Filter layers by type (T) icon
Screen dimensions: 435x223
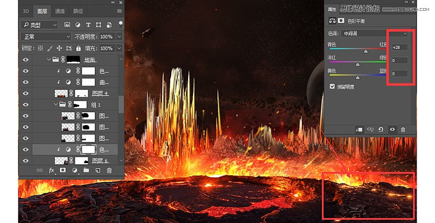88,25
